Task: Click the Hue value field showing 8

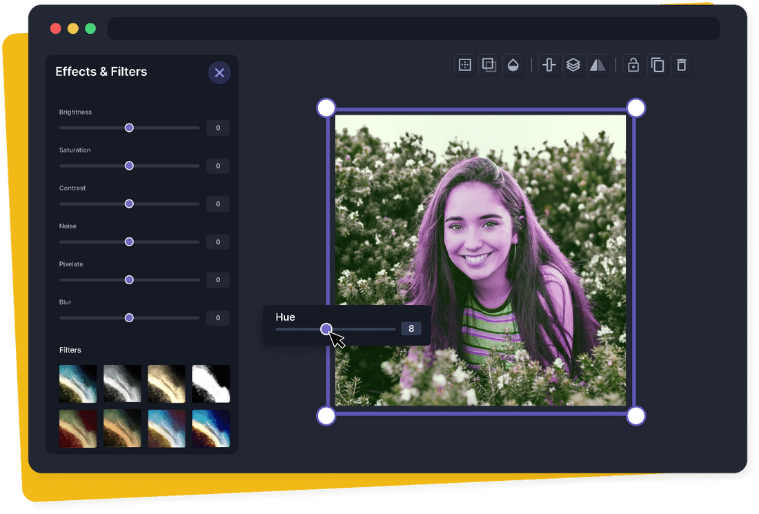Action: tap(411, 328)
